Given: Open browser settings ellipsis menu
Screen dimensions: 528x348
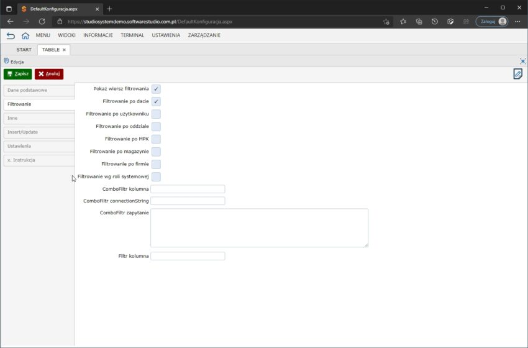Looking at the screenshot, I should coord(517,21).
